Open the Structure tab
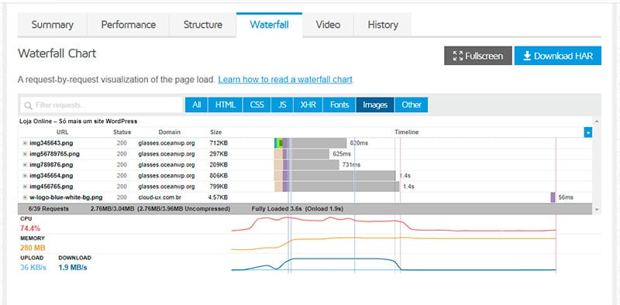Viewport: 620px width, 305px height. (x=202, y=25)
